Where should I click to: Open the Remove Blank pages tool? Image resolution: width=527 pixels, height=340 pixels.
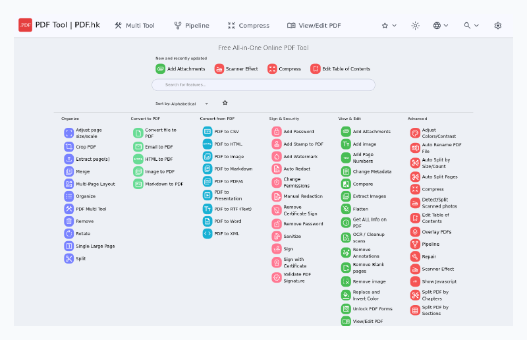pos(363,268)
